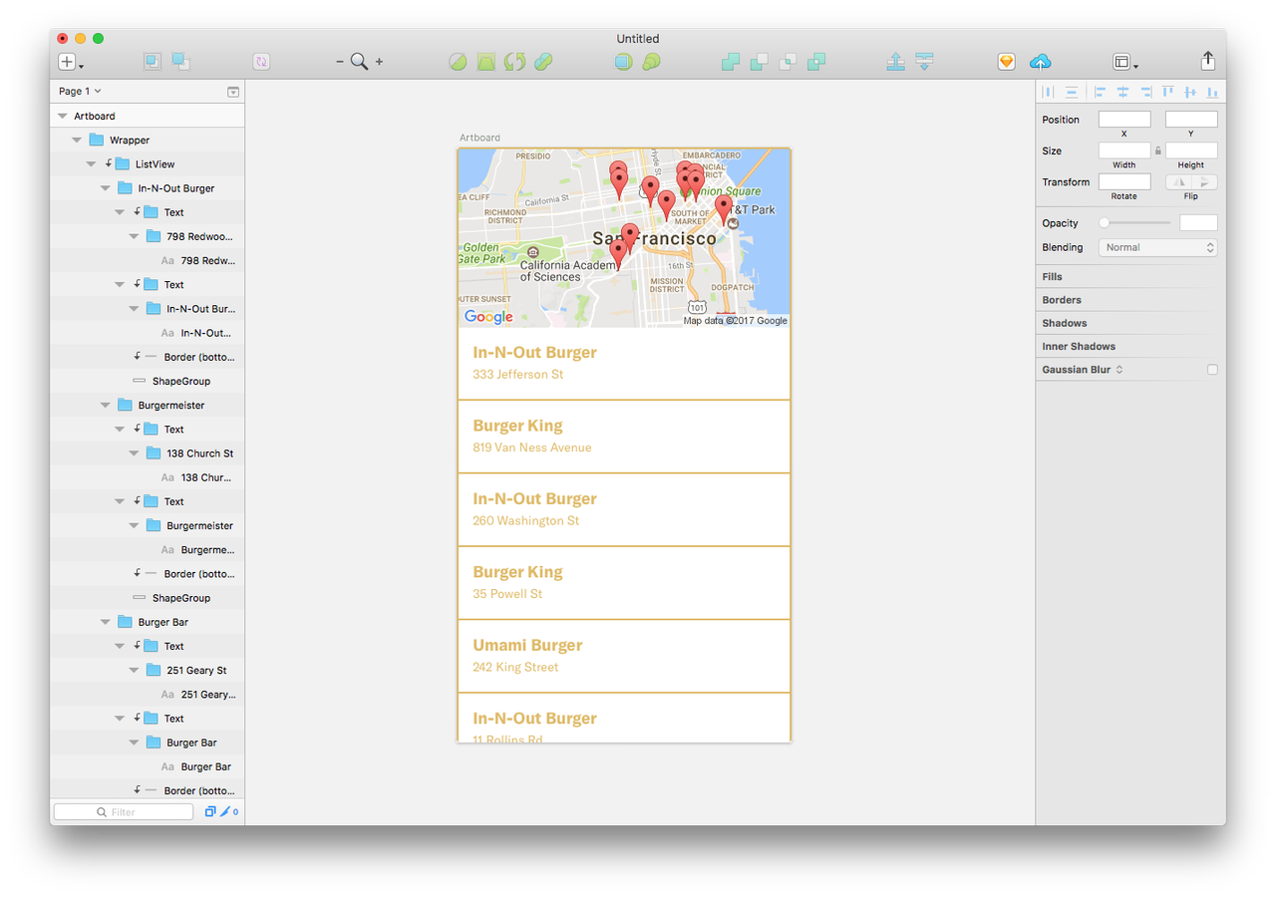Click the Export share icon
Image resolution: width=1276 pixels, height=897 pixels.
tap(1208, 61)
